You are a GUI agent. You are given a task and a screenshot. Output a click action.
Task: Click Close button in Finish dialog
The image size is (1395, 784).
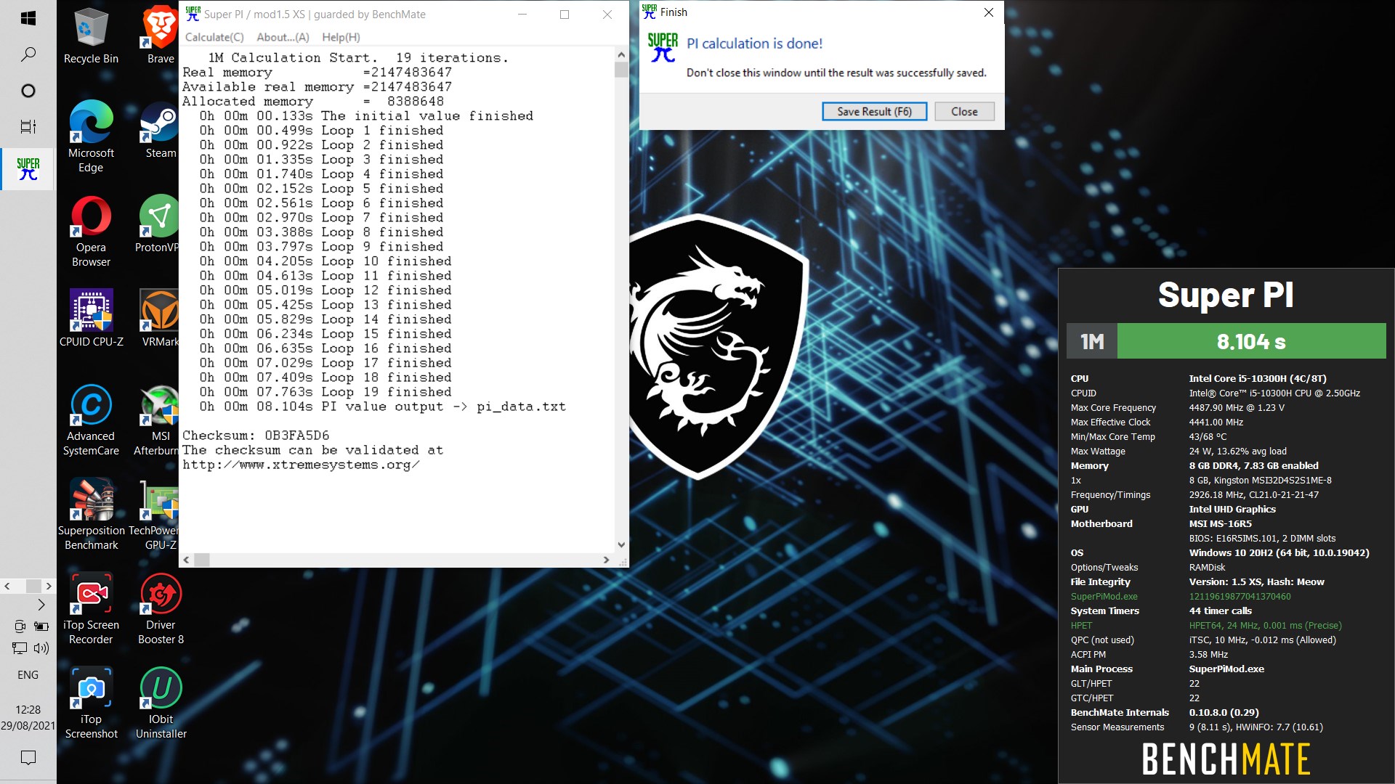pos(964,111)
